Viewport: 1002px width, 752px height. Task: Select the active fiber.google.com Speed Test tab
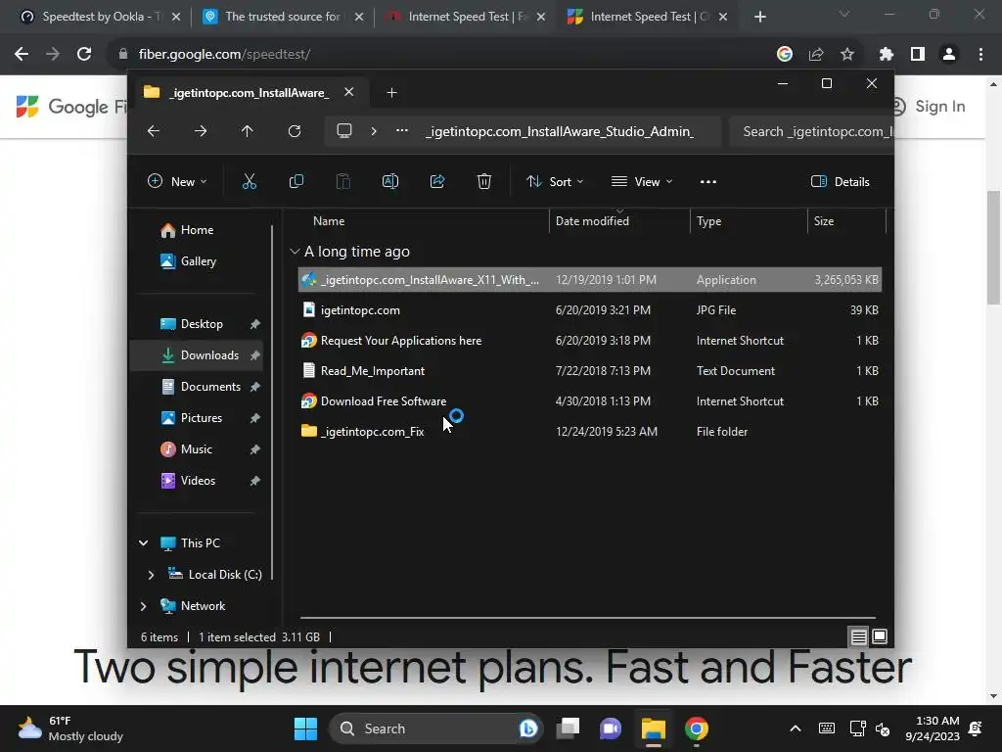click(x=647, y=17)
